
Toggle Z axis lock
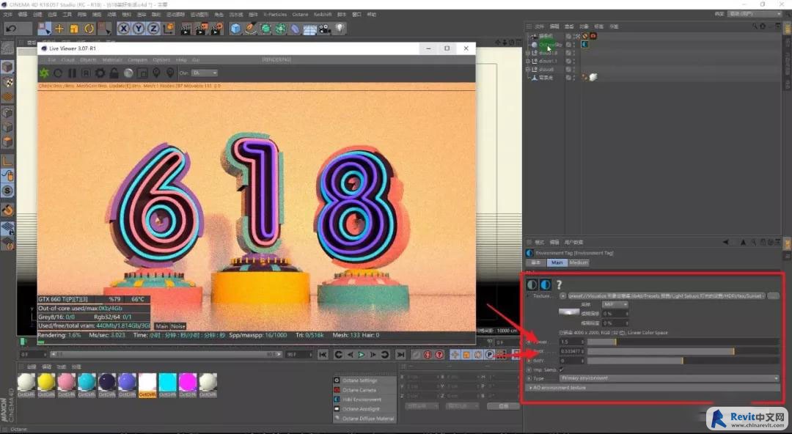click(153, 29)
